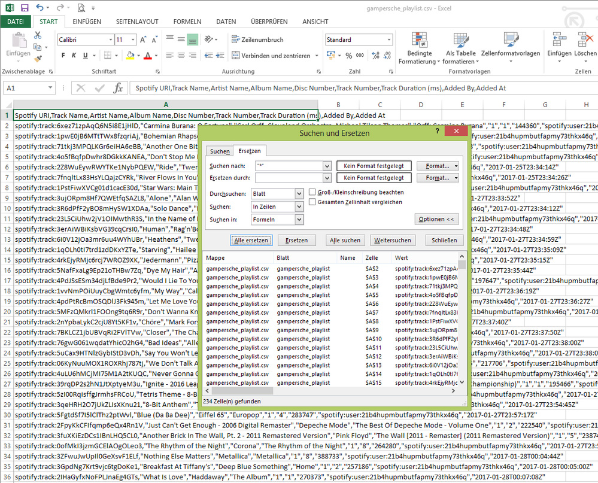The image size is (598, 483).
Task: Switch to the DATEN ribbon tab
Action: click(x=226, y=22)
